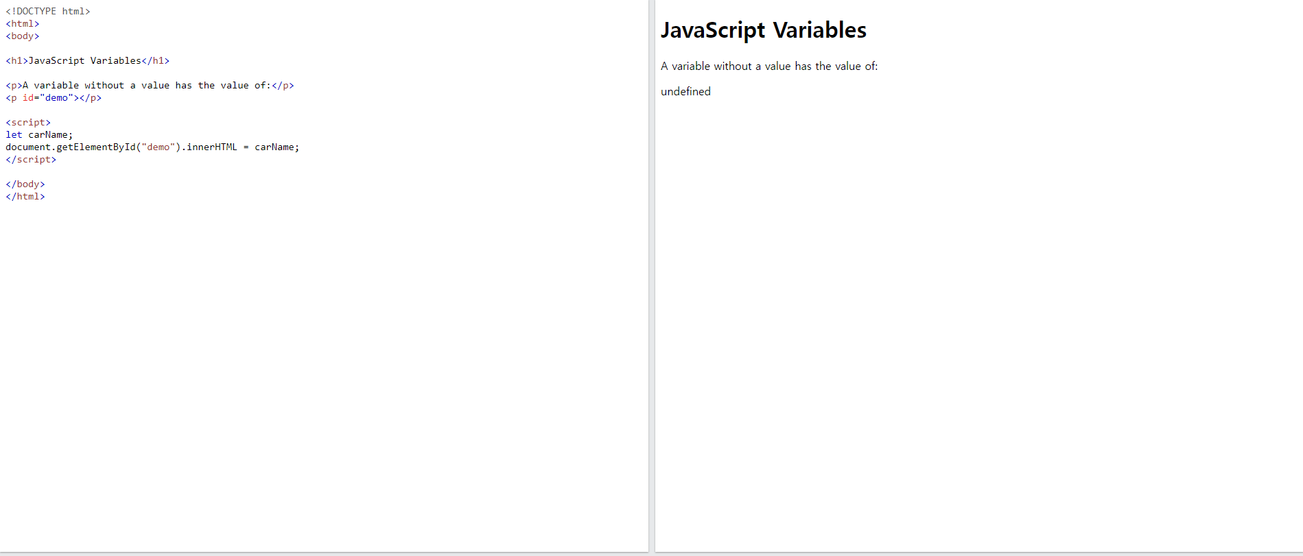
Task: Click the opening <body> tag line
Action: click(23, 36)
